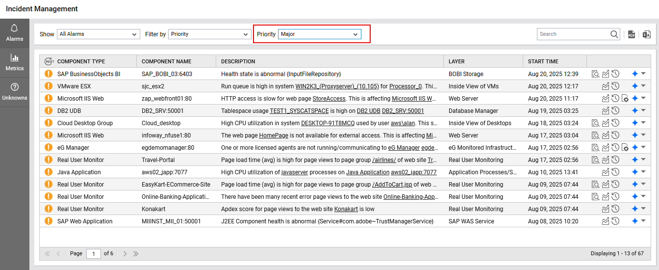Image resolution: width=659 pixels, height=270 pixels.
Task: Open alarm history for DB2 UDB row
Action: [x=615, y=111]
